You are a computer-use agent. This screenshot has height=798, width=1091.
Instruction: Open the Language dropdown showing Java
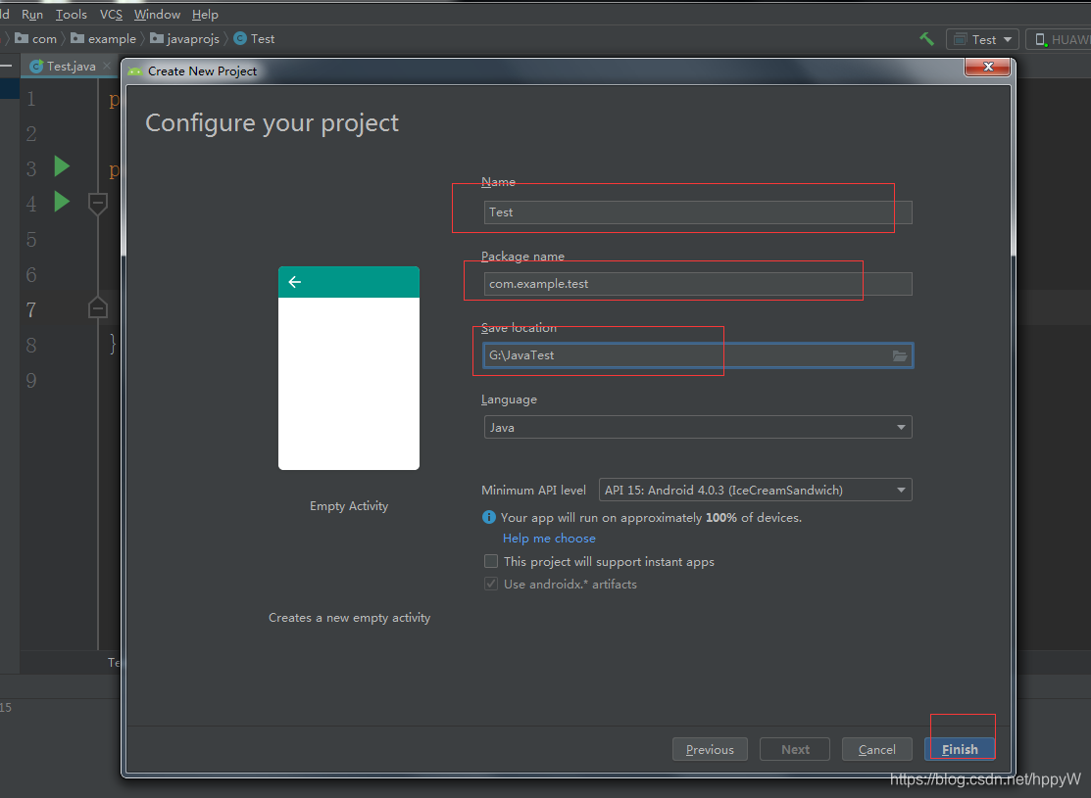(x=698, y=428)
